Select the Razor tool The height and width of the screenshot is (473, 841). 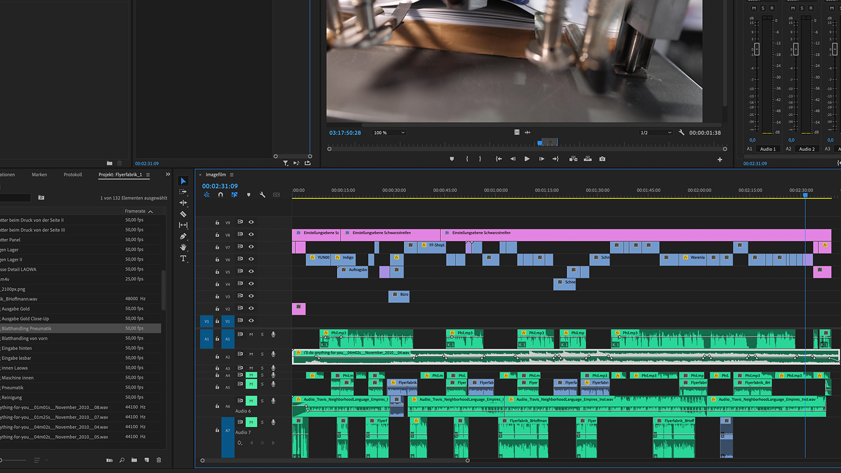pos(183,214)
